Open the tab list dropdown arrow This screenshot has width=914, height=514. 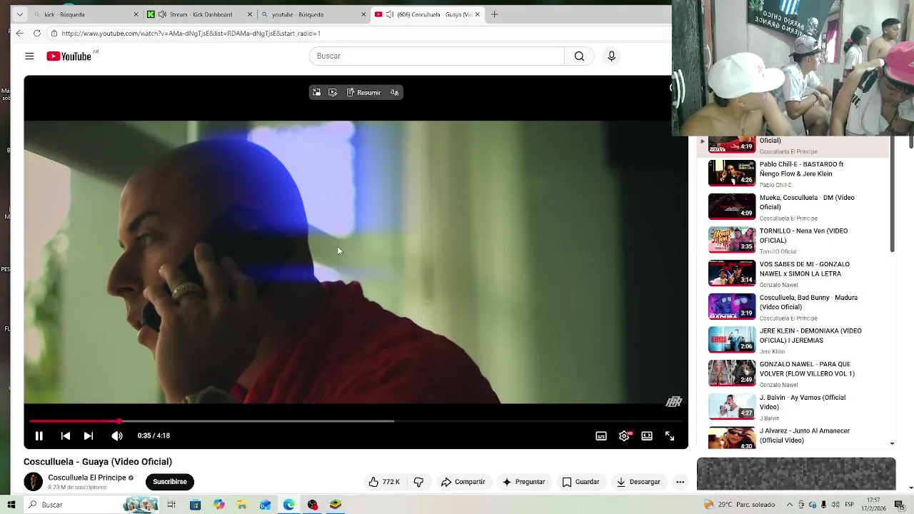click(19, 14)
